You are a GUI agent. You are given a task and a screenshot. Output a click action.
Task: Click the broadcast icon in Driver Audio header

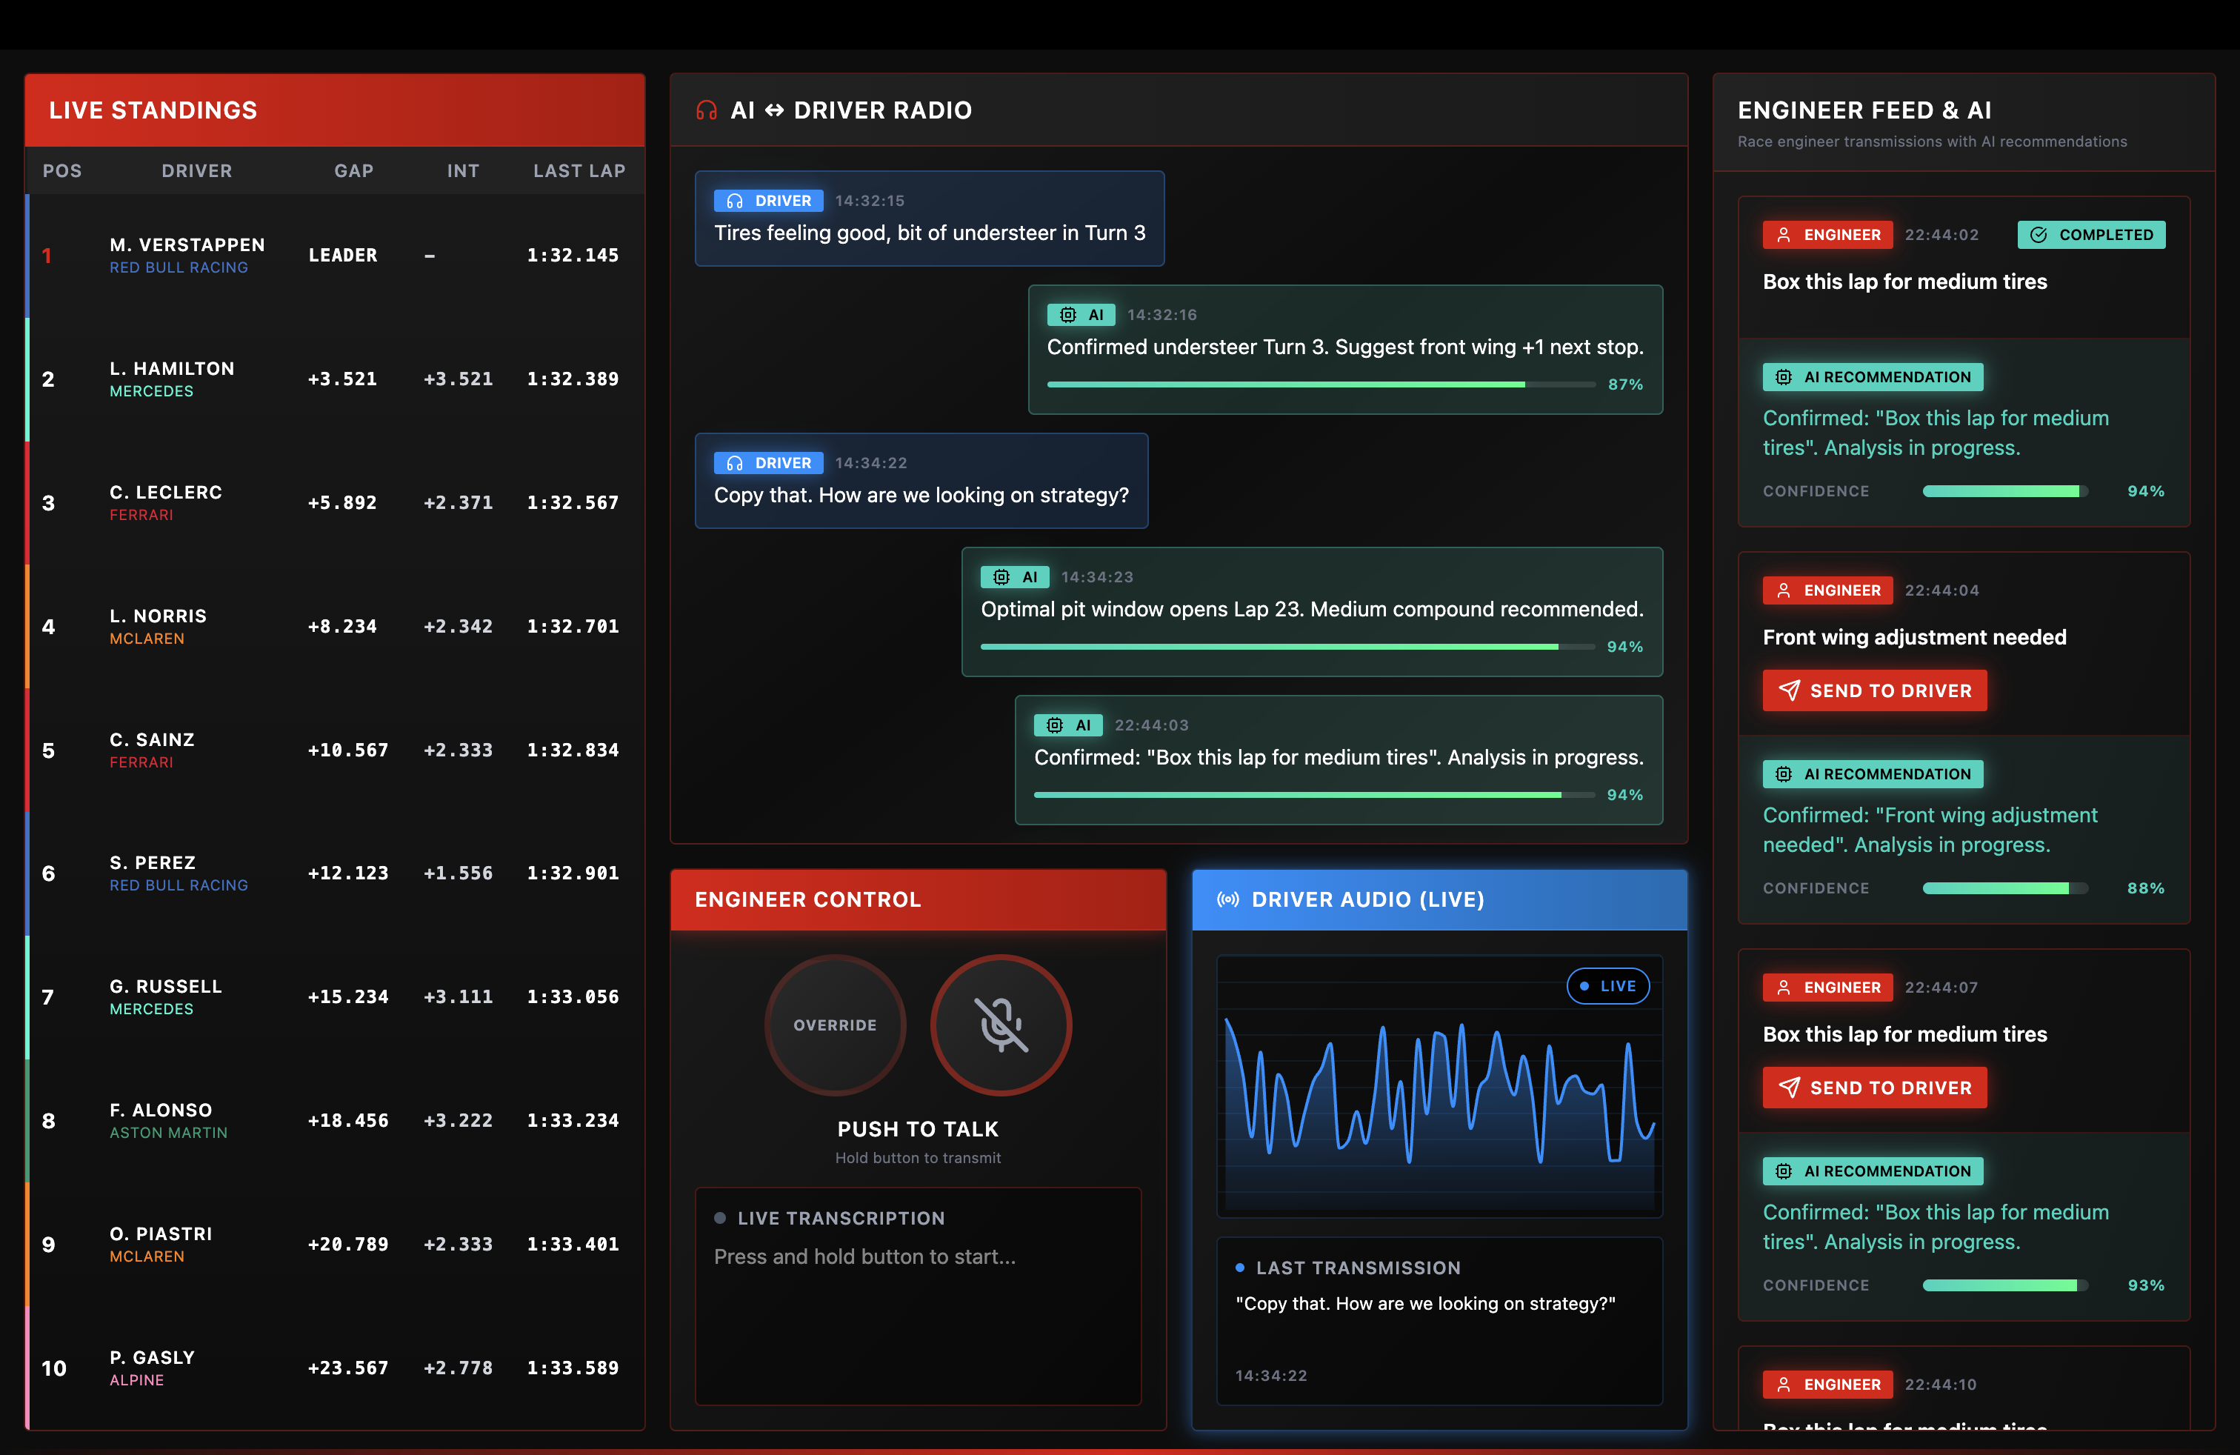tap(1227, 899)
